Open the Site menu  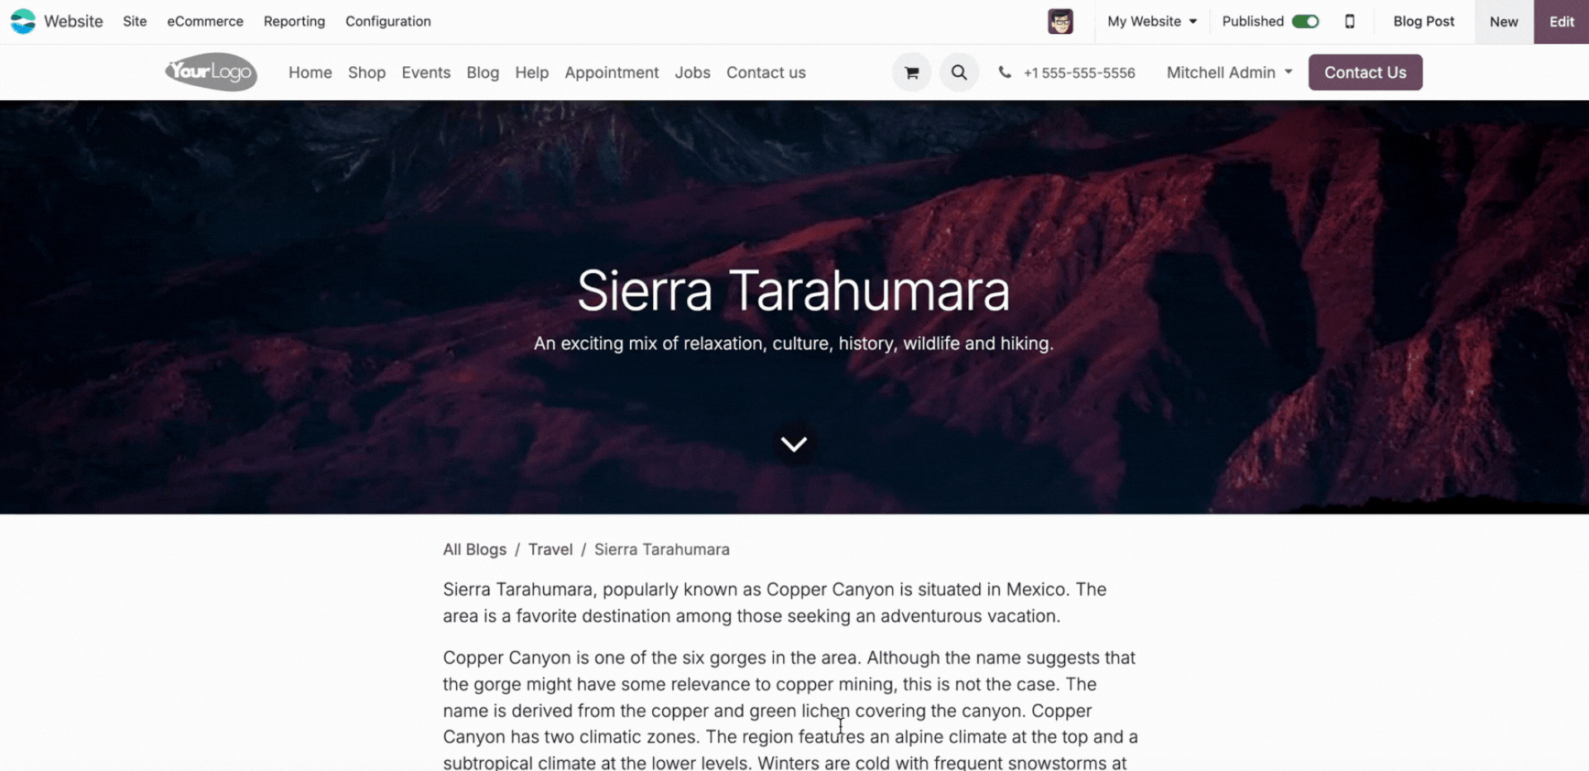click(135, 22)
